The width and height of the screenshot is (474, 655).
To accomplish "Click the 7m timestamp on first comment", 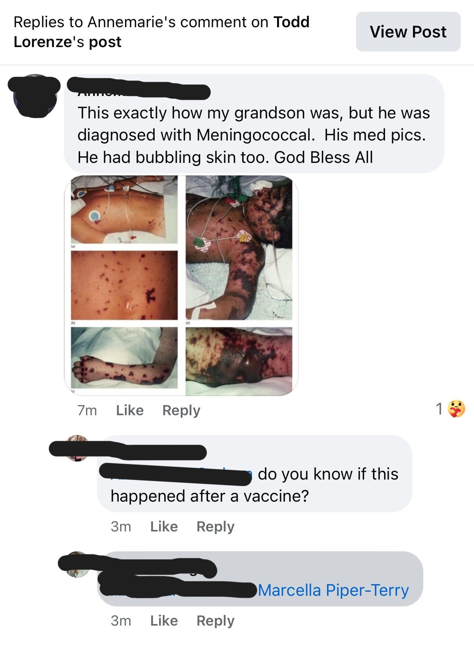I will point(87,410).
